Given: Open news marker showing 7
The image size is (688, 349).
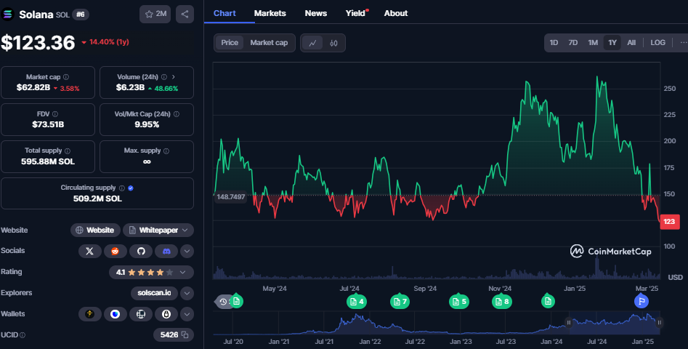Looking at the screenshot, I should coord(400,301).
